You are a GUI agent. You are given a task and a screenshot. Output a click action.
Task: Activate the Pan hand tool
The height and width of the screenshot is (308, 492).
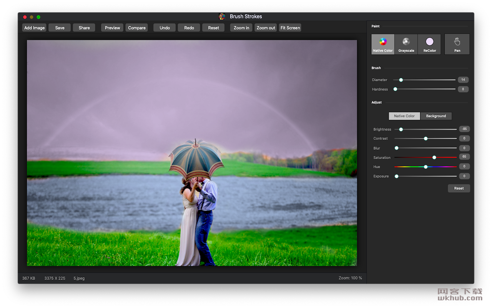tap(457, 44)
